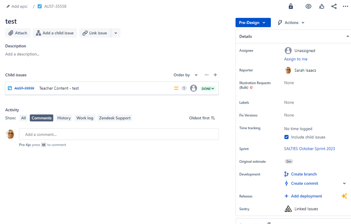
Task: Click the Add deployment link
Action: tap(306, 196)
